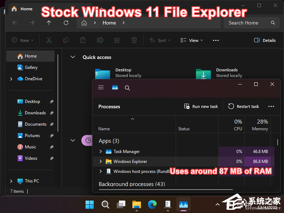Click the Restart task button
Viewport: 284px width, 213px height.
point(244,106)
